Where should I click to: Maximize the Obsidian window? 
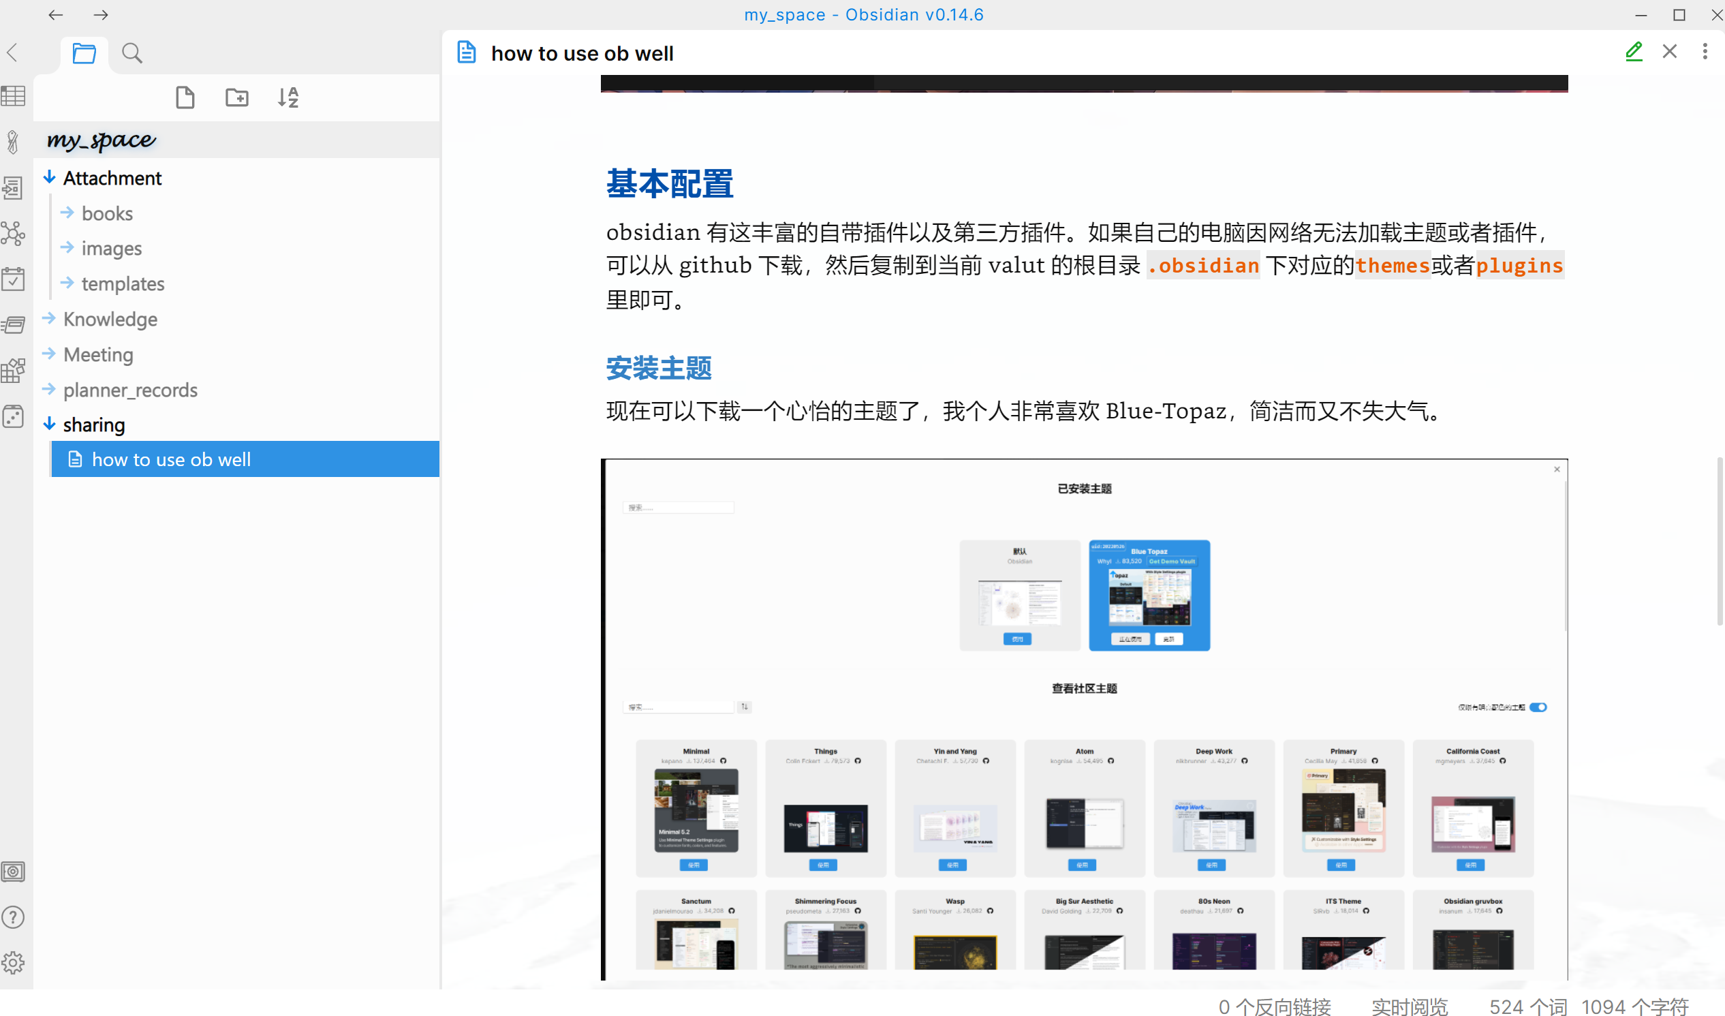(x=1679, y=15)
